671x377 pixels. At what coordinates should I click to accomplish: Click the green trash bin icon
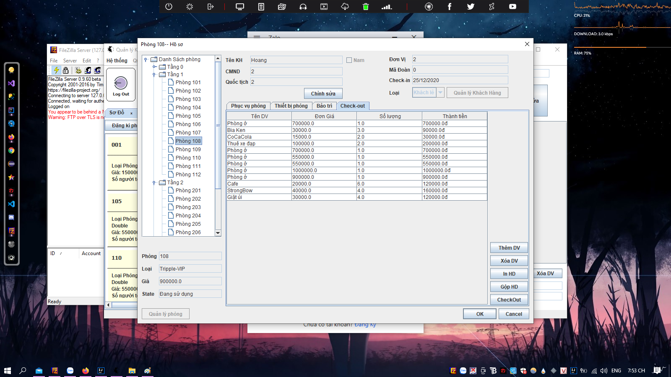click(x=366, y=6)
